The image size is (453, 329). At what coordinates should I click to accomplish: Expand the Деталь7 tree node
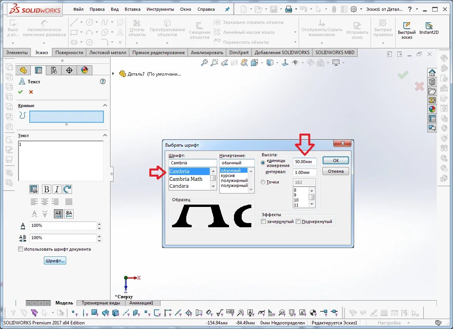pyautogui.click(x=113, y=74)
